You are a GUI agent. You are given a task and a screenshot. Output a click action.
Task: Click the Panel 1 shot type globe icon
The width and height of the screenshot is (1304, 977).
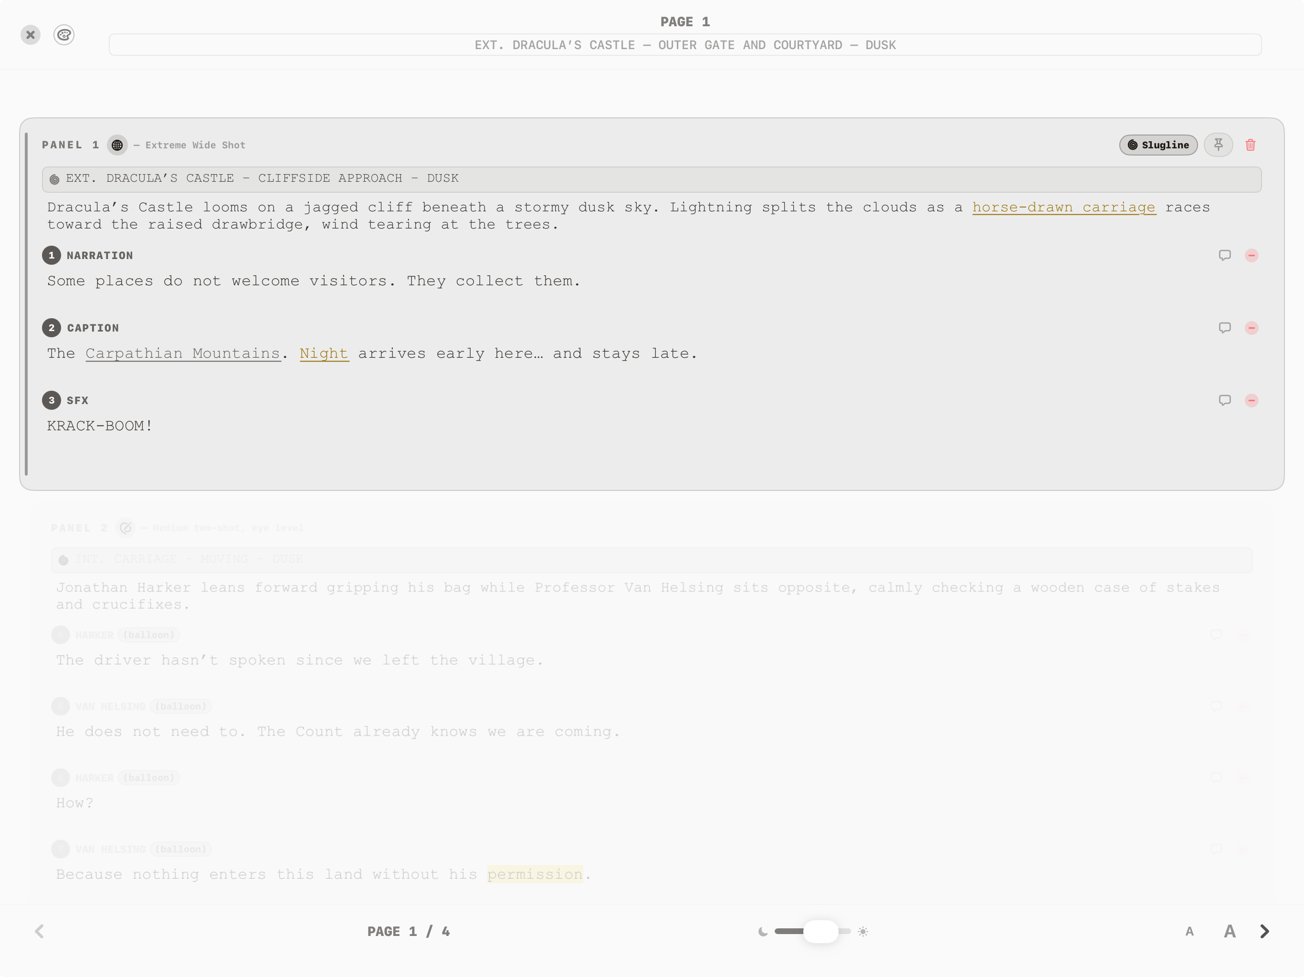117,145
